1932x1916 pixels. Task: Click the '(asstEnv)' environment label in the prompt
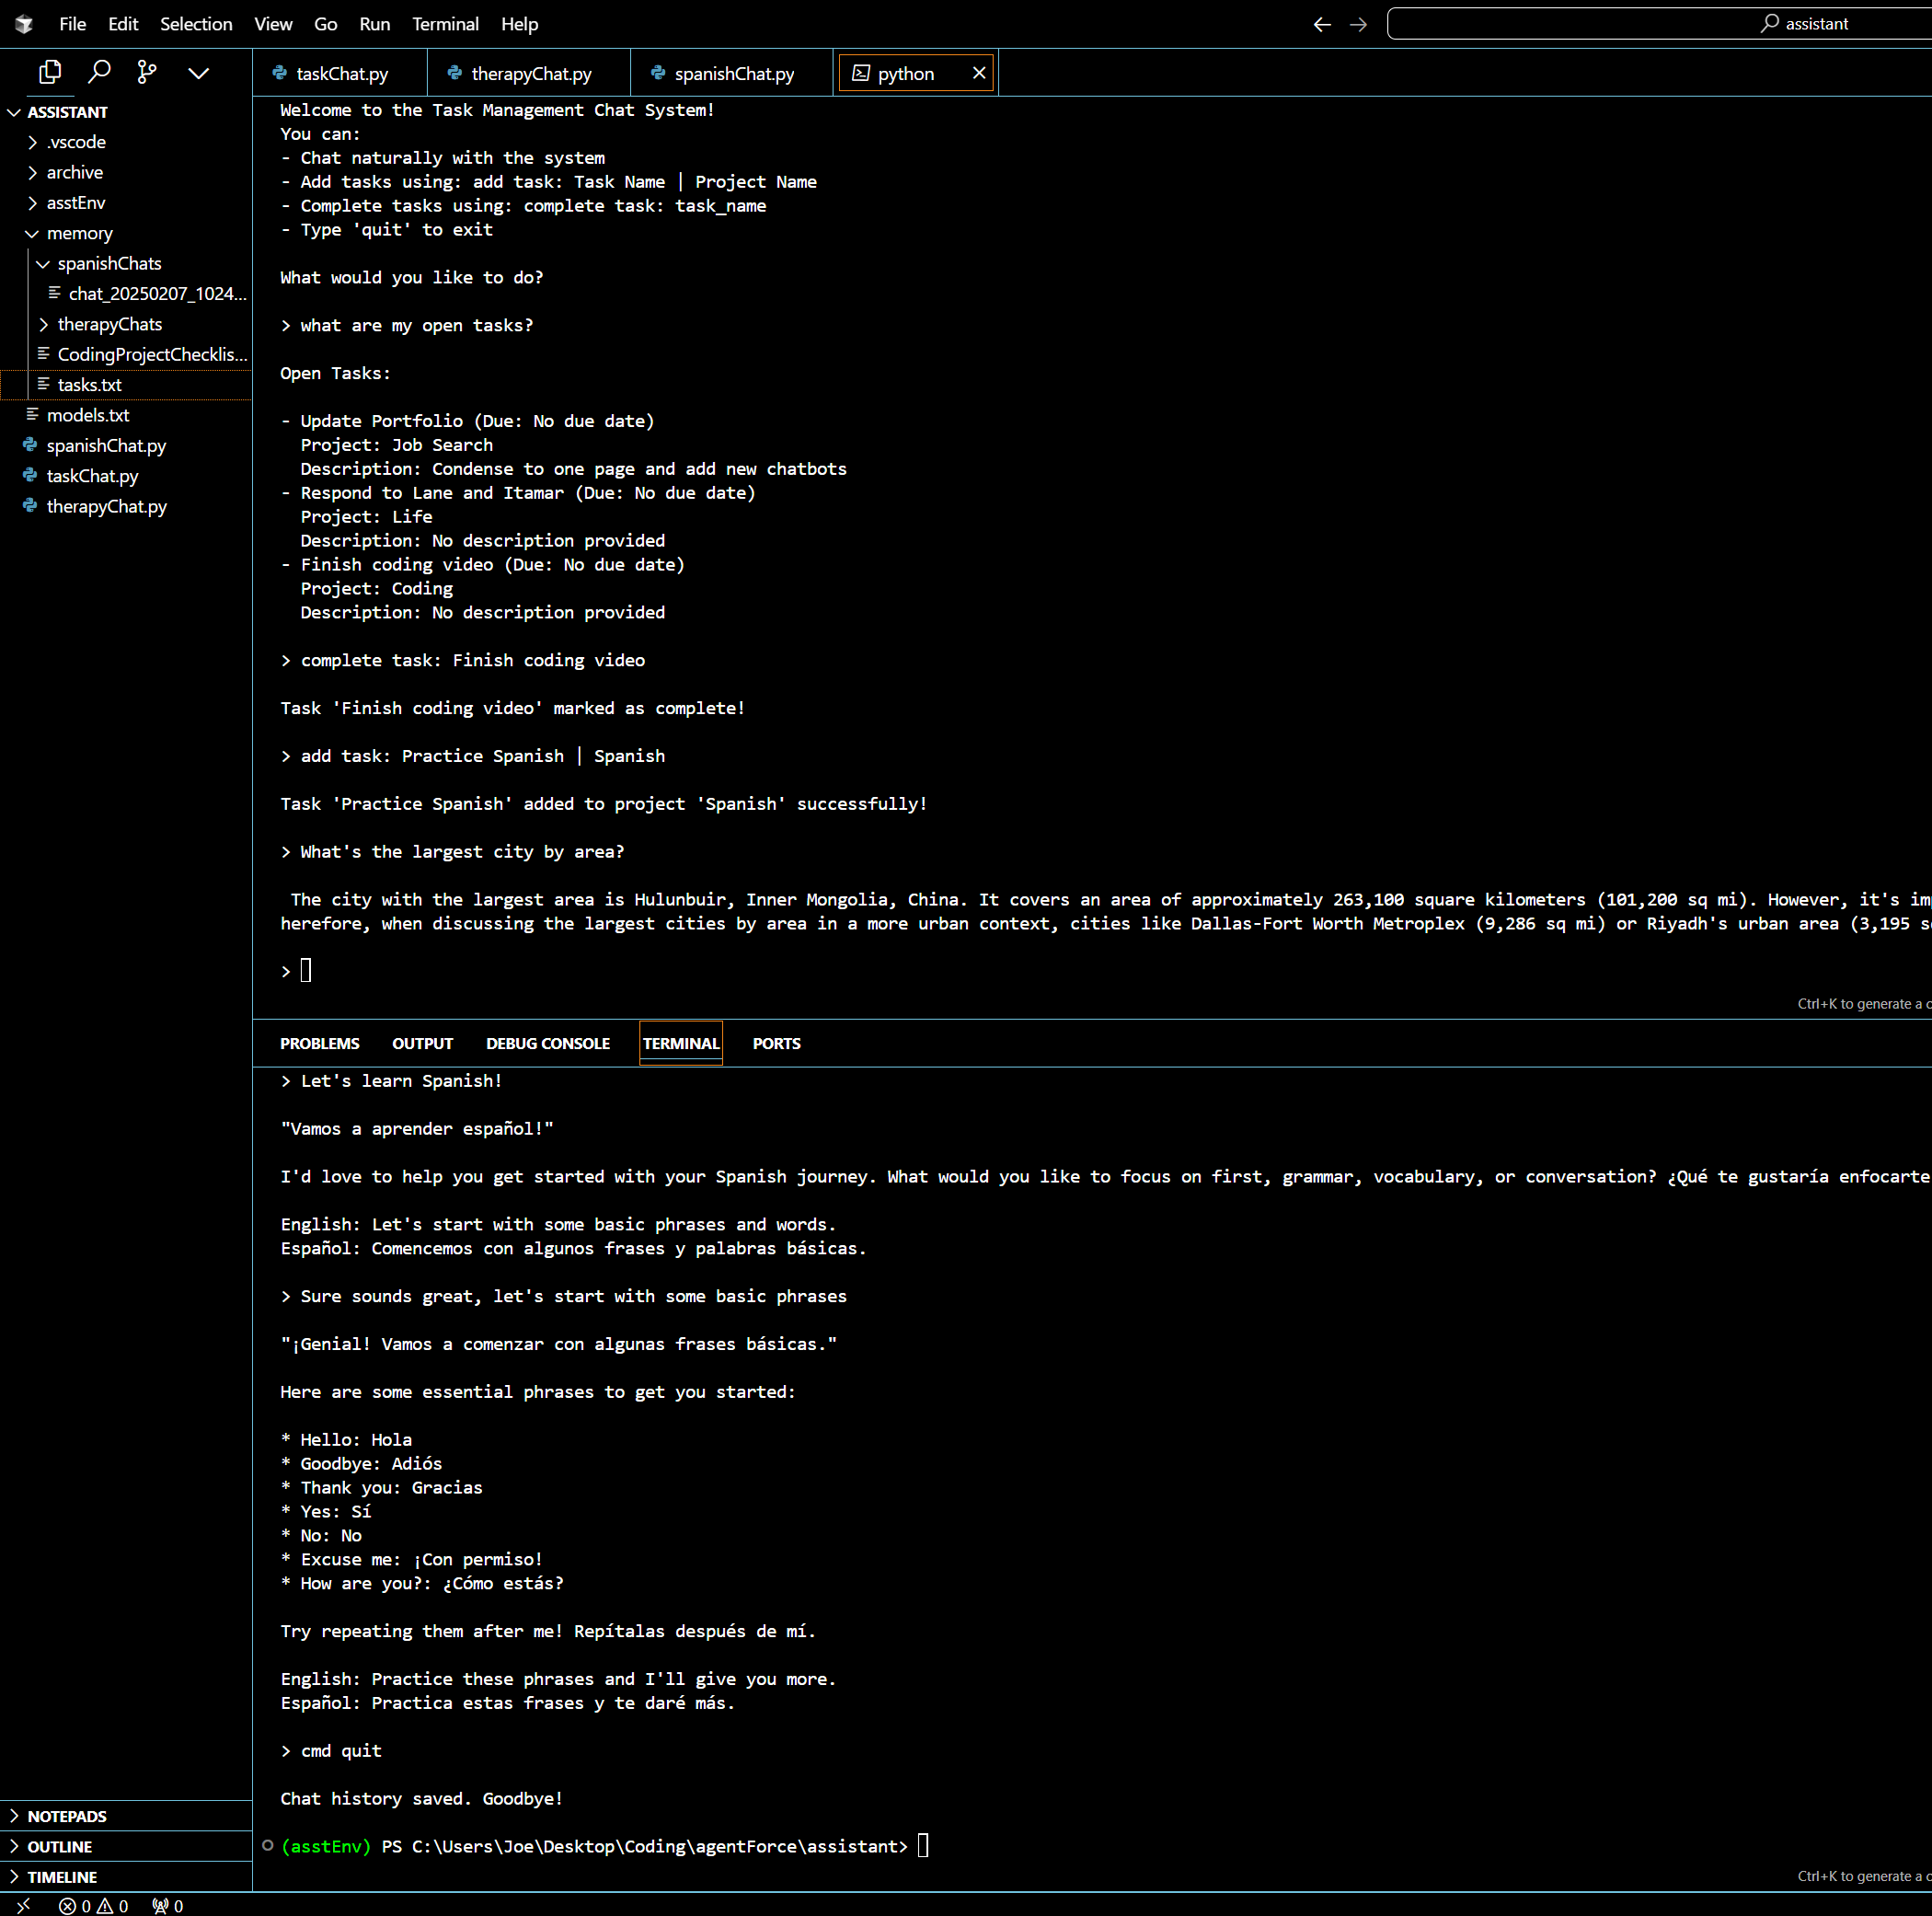pos(326,1846)
